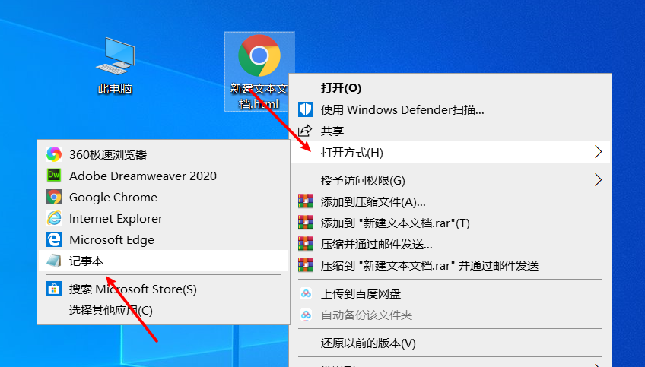Screen dimensions: 645x367
Task: Open with 记事本
Action: point(164,261)
